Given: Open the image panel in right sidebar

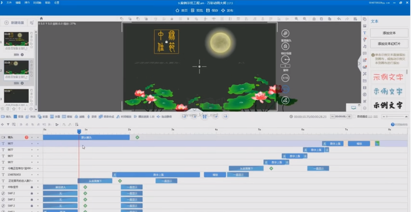Looking at the screenshot, I should click(364, 26).
